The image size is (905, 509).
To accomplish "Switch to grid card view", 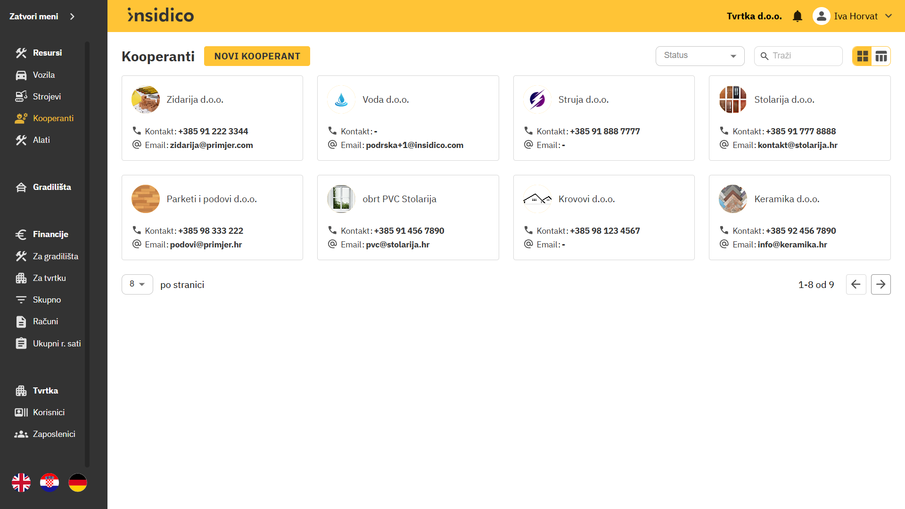I will click(862, 57).
